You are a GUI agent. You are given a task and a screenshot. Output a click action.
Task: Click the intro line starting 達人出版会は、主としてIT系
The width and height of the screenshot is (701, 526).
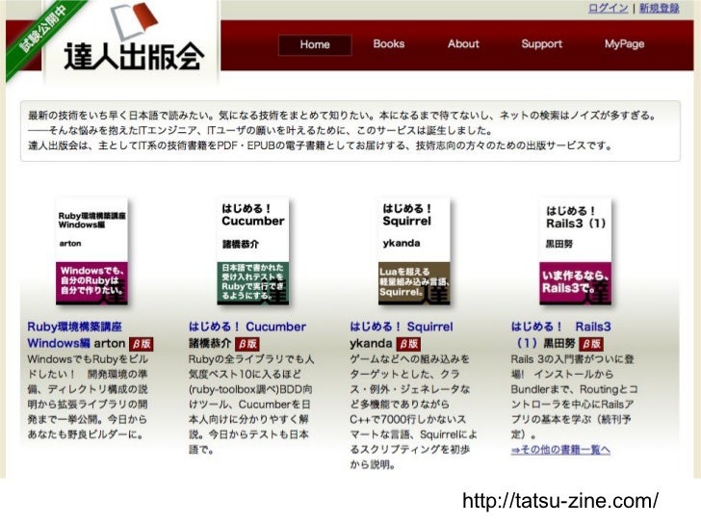(x=320, y=145)
